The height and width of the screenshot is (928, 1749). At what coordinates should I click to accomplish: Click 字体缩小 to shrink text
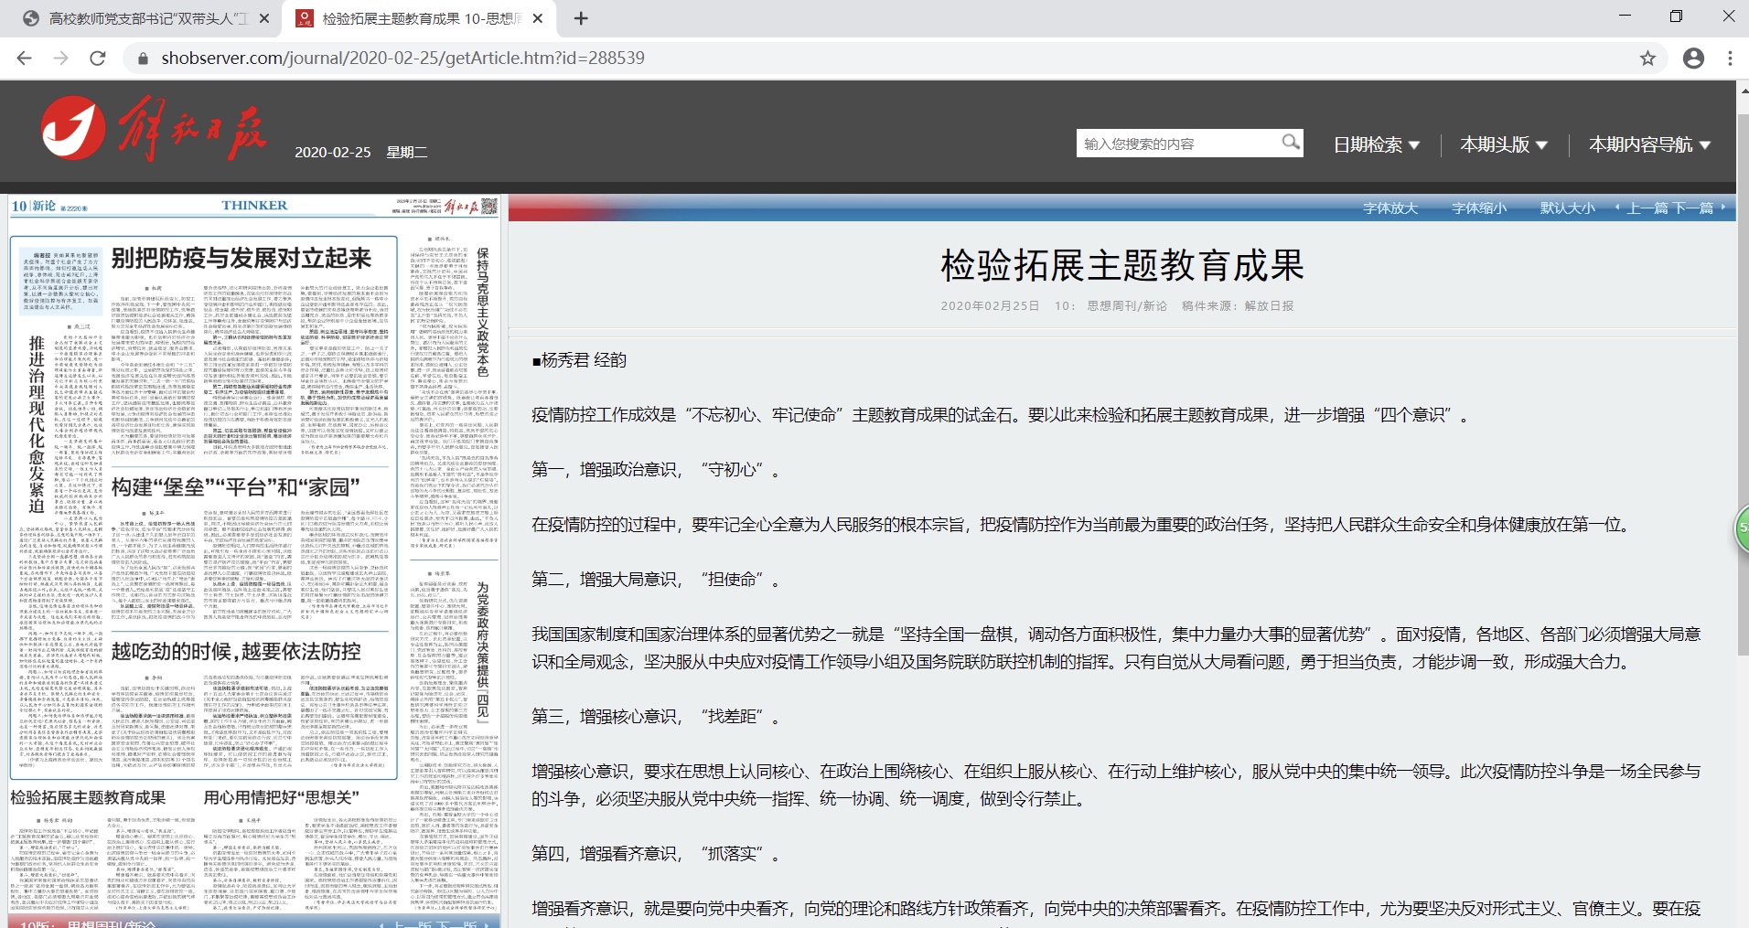click(x=1478, y=208)
